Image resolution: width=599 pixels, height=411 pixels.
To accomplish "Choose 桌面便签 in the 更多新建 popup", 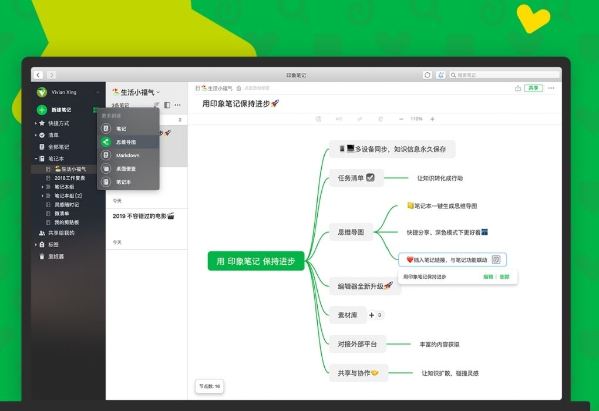I will coord(129,169).
